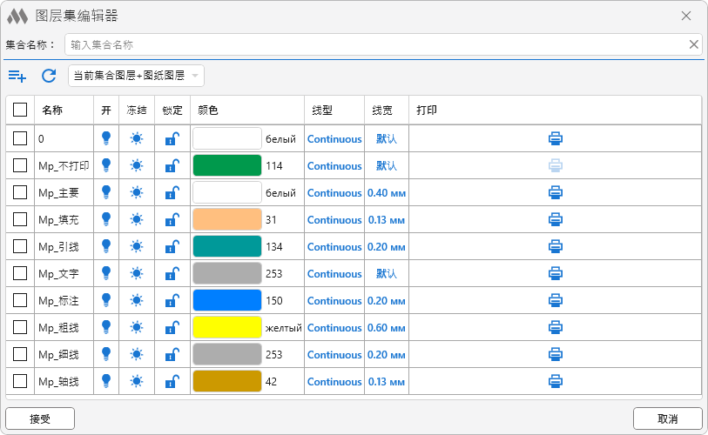Toggle the light bulb for Mp_主要 layer
708x435 pixels.
coord(106,192)
